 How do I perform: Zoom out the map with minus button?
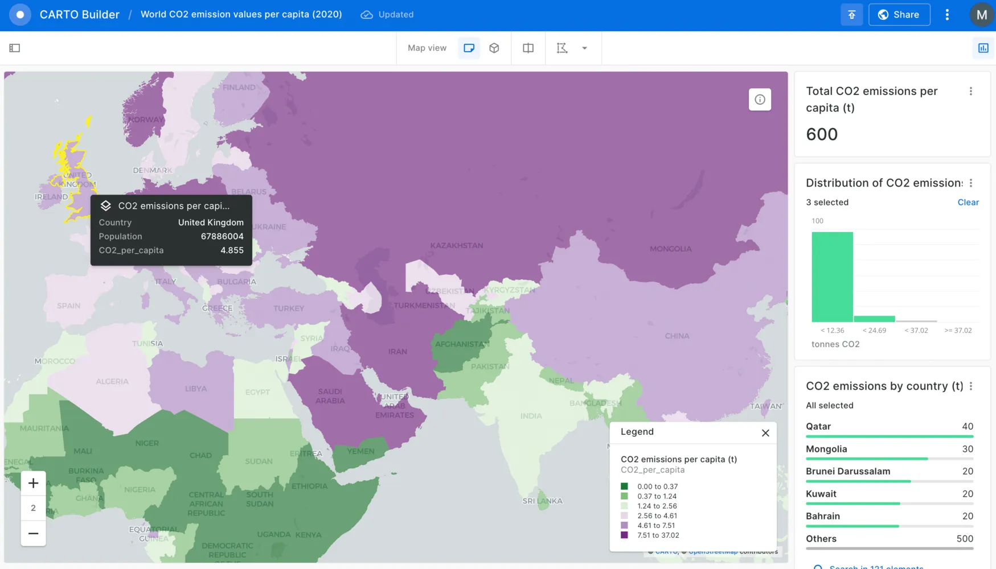click(x=34, y=534)
